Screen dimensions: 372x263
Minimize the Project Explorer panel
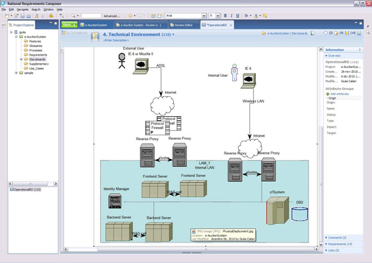pyautogui.click(x=51, y=23)
